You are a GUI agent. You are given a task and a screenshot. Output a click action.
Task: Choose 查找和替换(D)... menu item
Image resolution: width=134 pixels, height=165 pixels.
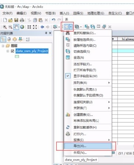(x=88, y=33)
